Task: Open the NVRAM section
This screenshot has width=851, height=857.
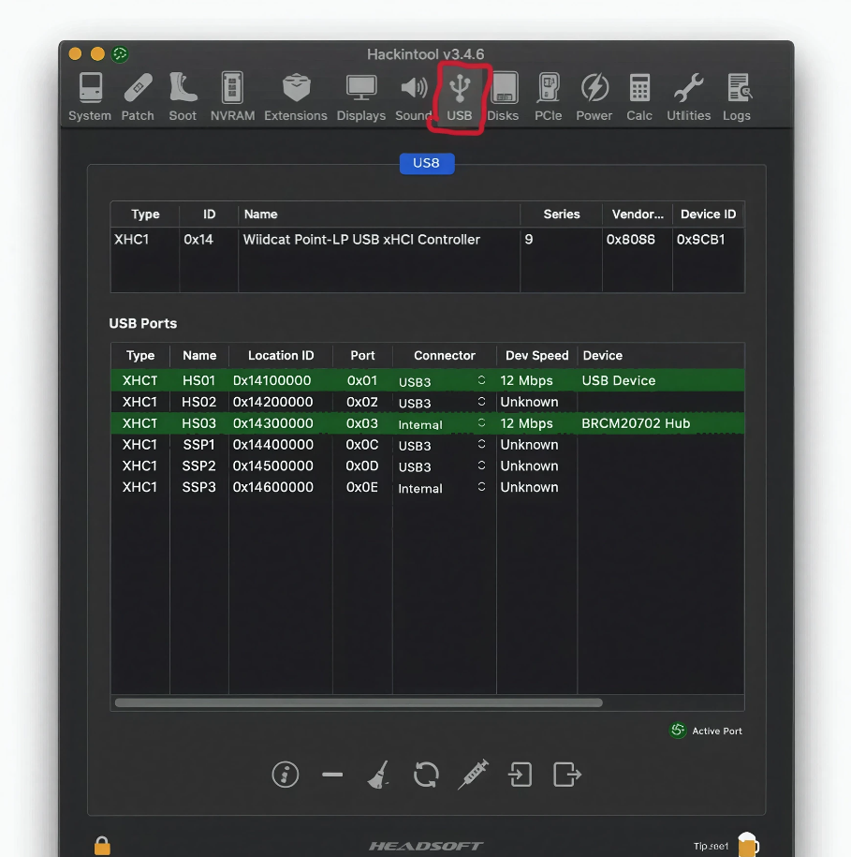Action: pos(233,96)
